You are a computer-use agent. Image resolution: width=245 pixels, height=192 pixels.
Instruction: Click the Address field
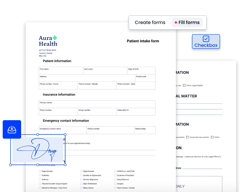click(x=87, y=78)
